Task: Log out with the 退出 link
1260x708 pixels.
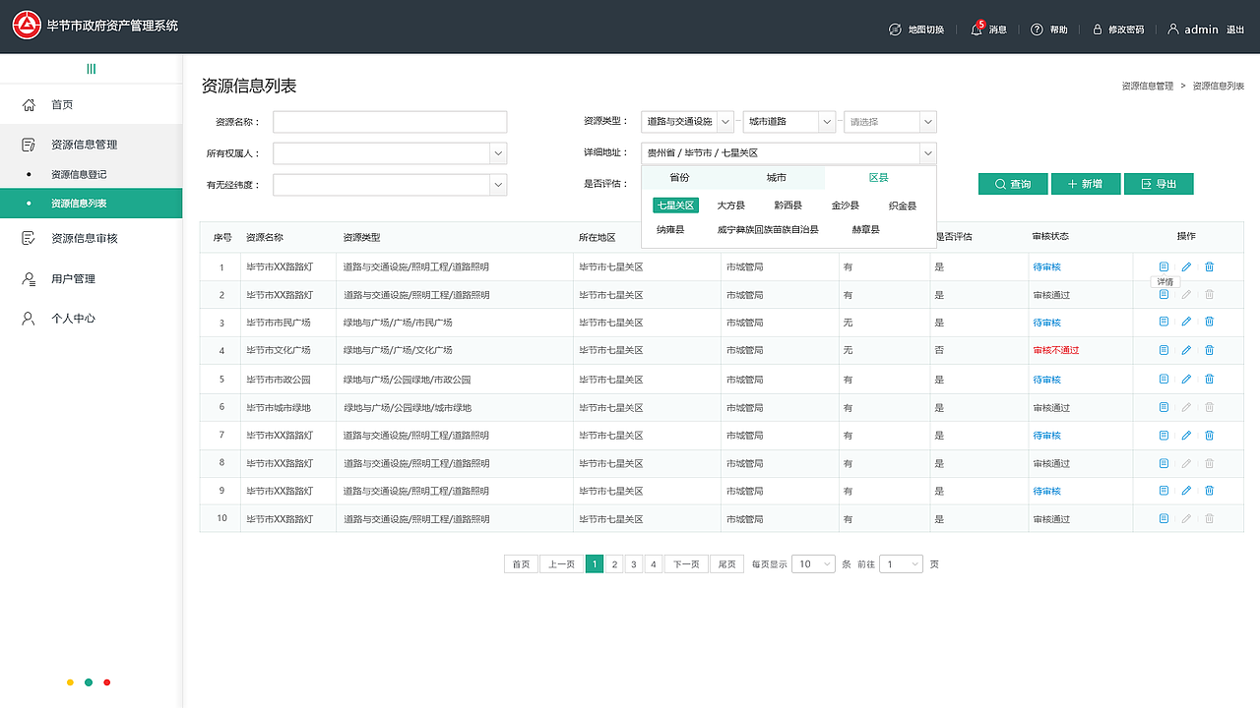Action: tap(1235, 29)
